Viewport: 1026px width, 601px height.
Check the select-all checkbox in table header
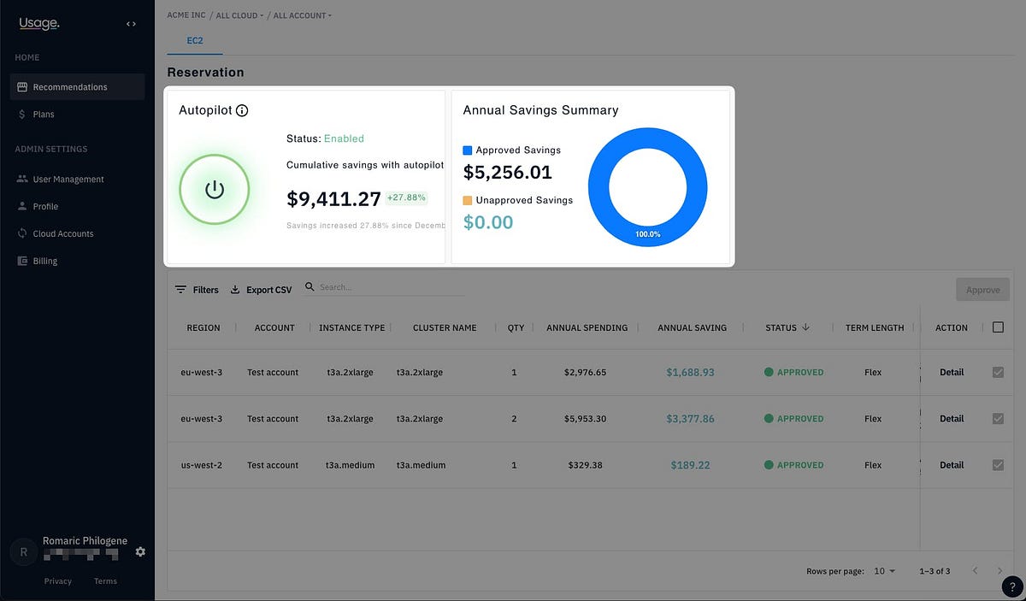pos(998,327)
